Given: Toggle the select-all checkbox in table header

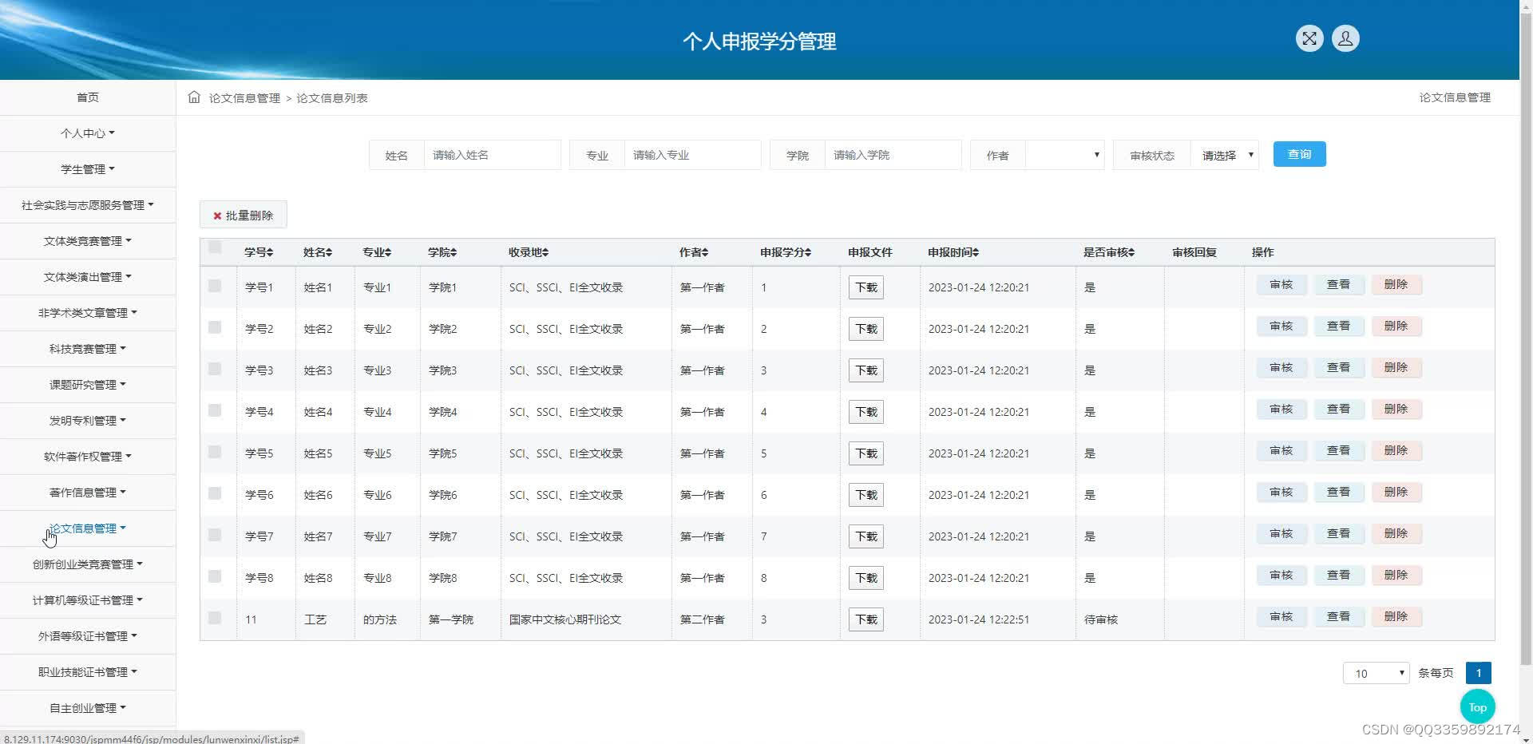Looking at the screenshot, I should (x=215, y=247).
